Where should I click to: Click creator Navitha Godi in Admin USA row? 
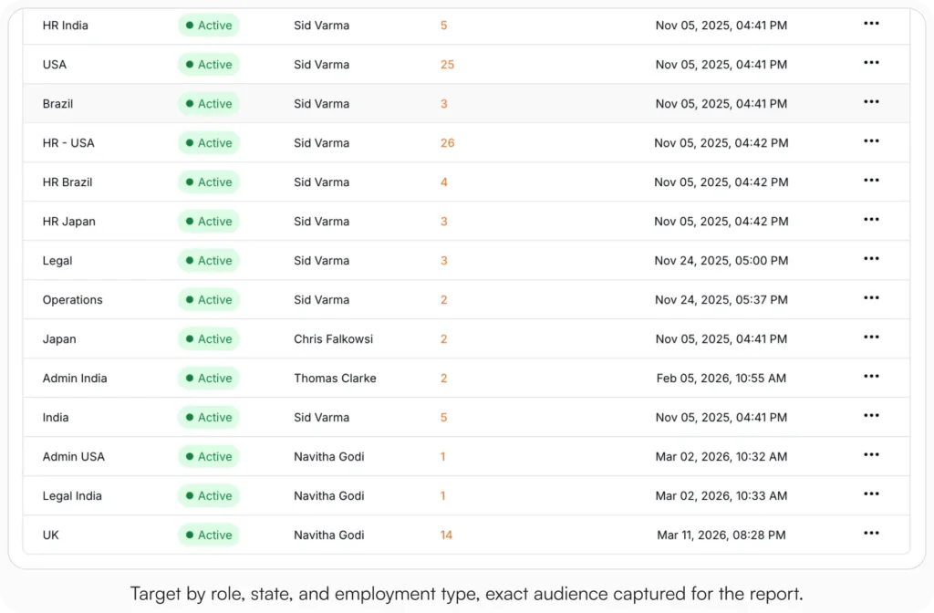pos(328,457)
